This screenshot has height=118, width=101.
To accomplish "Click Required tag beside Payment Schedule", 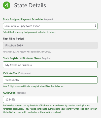I will coord(48,20).
